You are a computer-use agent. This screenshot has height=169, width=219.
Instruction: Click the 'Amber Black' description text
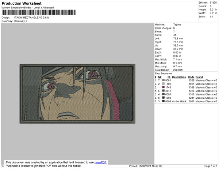click(179, 101)
